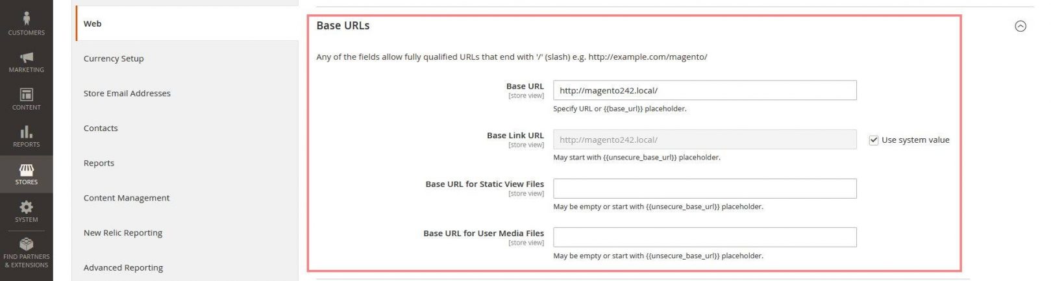
Task: Open the System gear icon
Action: pos(26,207)
